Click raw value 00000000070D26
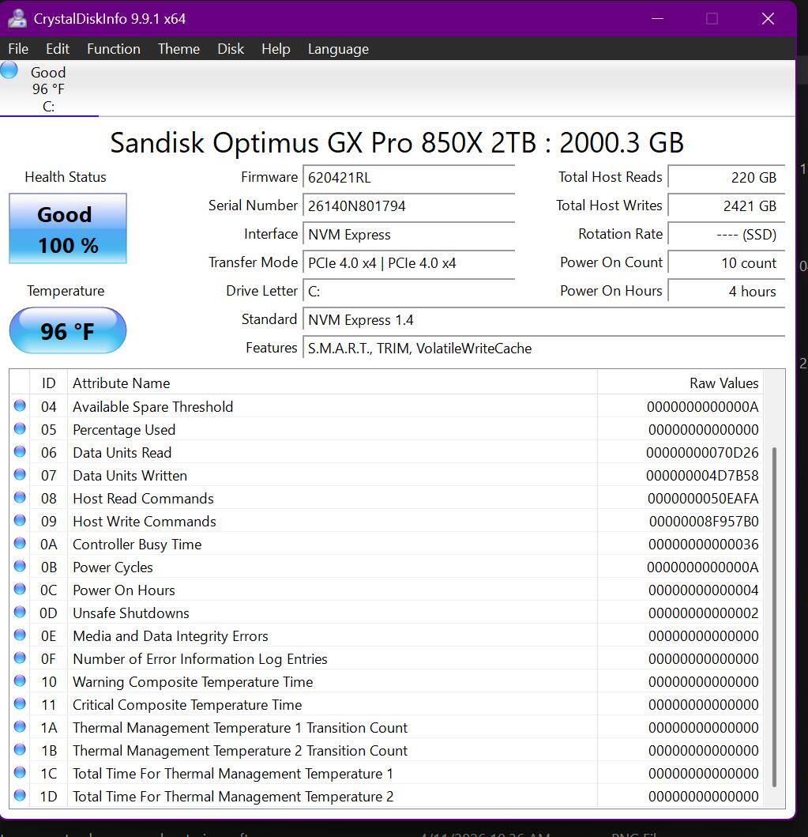This screenshot has height=837, width=808. tap(702, 453)
